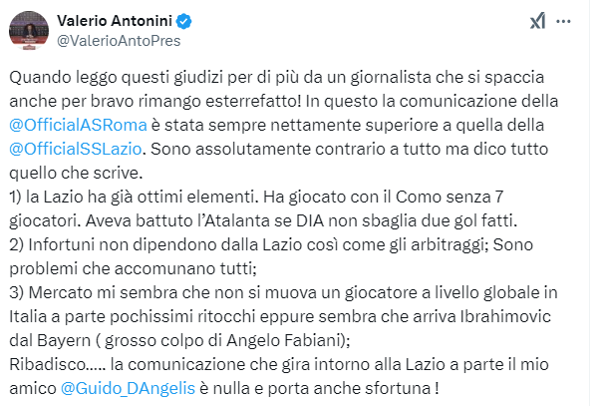This screenshot has height=406, width=604.
Task: Click the @ValerioAntoPres handle
Action: [x=119, y=41]
